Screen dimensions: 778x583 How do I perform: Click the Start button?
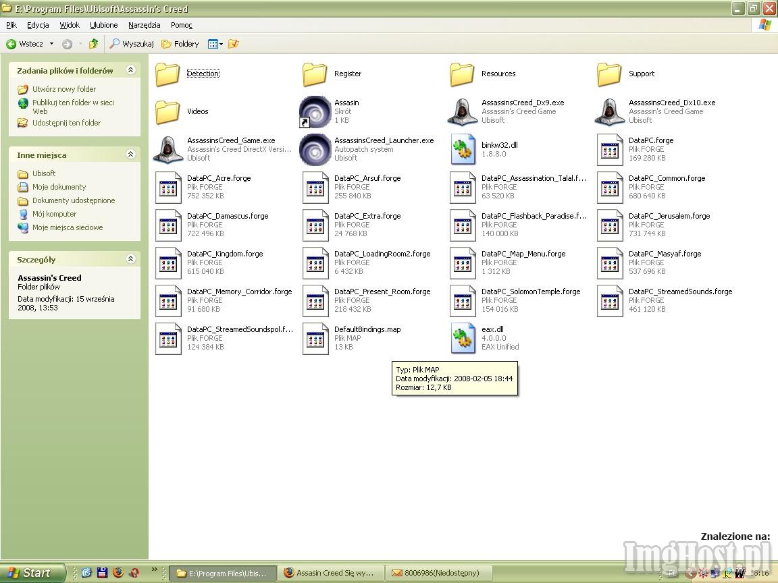click(x=32, y=573)
